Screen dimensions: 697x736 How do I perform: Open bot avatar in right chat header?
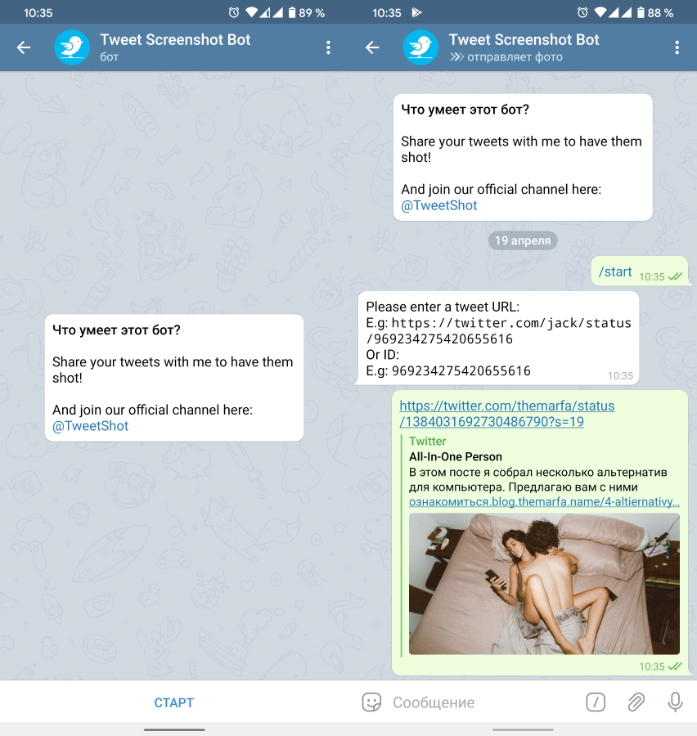(x=420, y=47)
